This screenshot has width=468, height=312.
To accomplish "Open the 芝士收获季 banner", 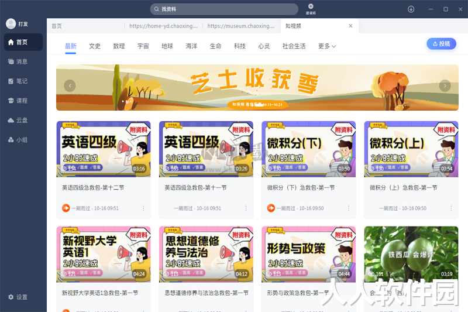I will click(257, 87).
